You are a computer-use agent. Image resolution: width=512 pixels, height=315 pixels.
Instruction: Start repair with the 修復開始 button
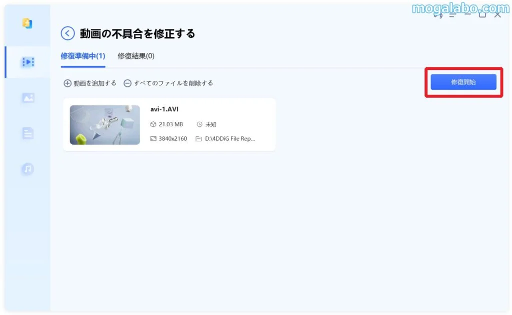[463, 82]
